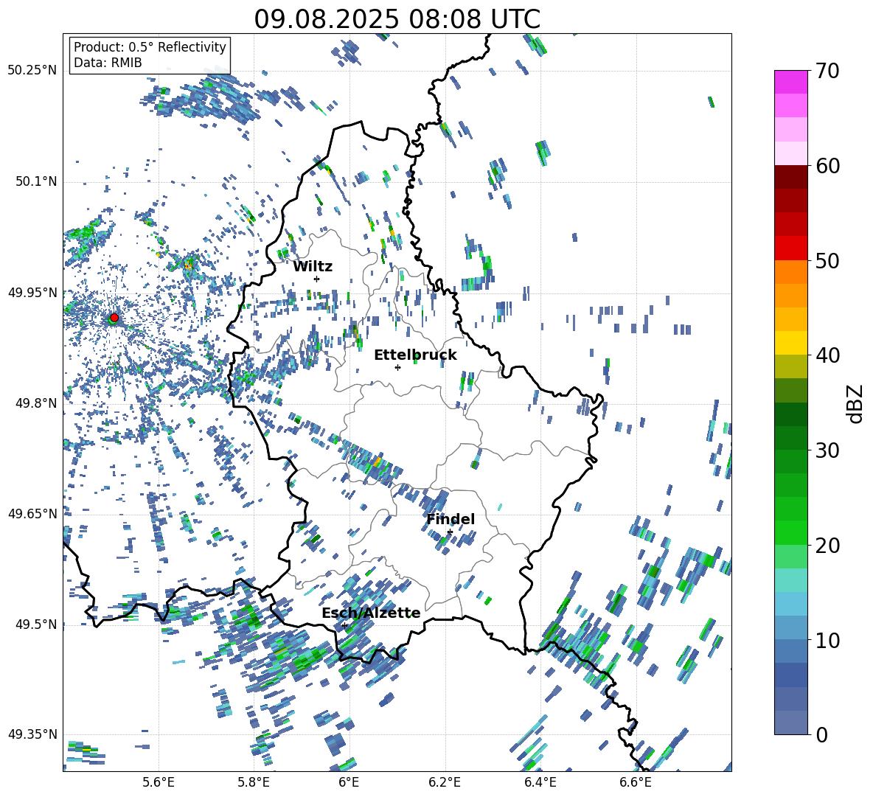Click the 40 value on colorbar

pos(827,355)
